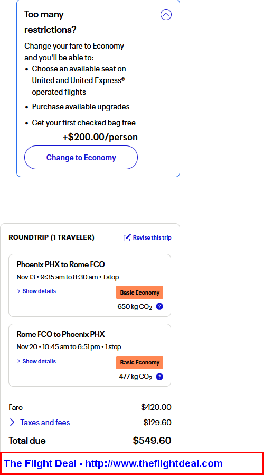Open CO2 help icon next to 650 kg

(x=159, y=307)
